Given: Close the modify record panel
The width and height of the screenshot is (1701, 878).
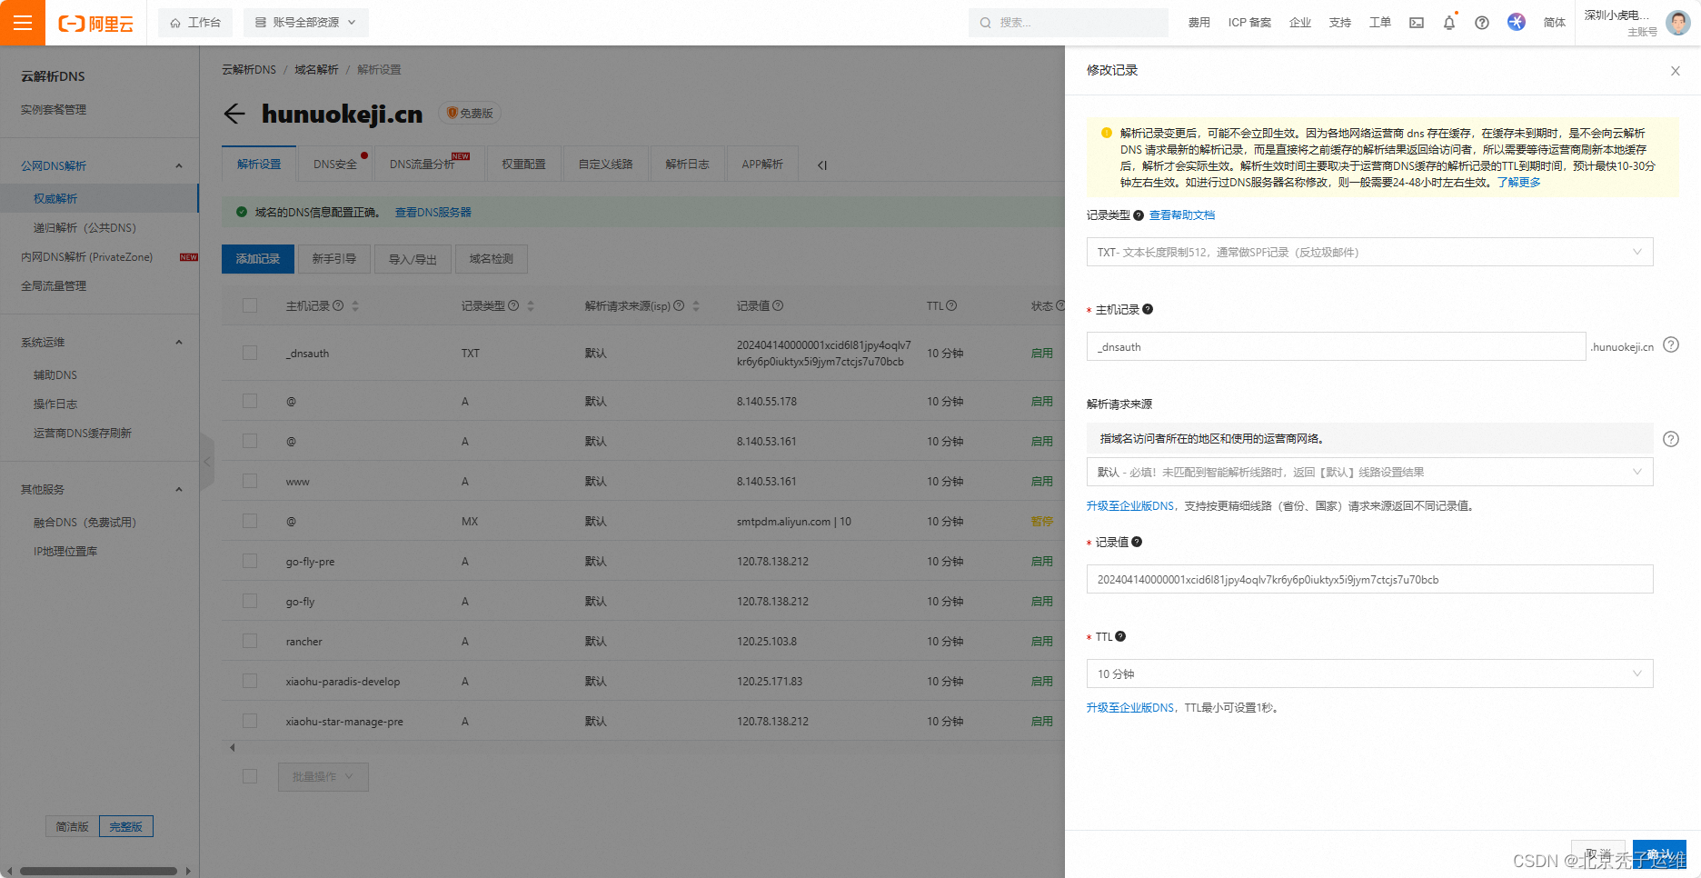Looking at the screenshot, I should [x=1676, y=71].
